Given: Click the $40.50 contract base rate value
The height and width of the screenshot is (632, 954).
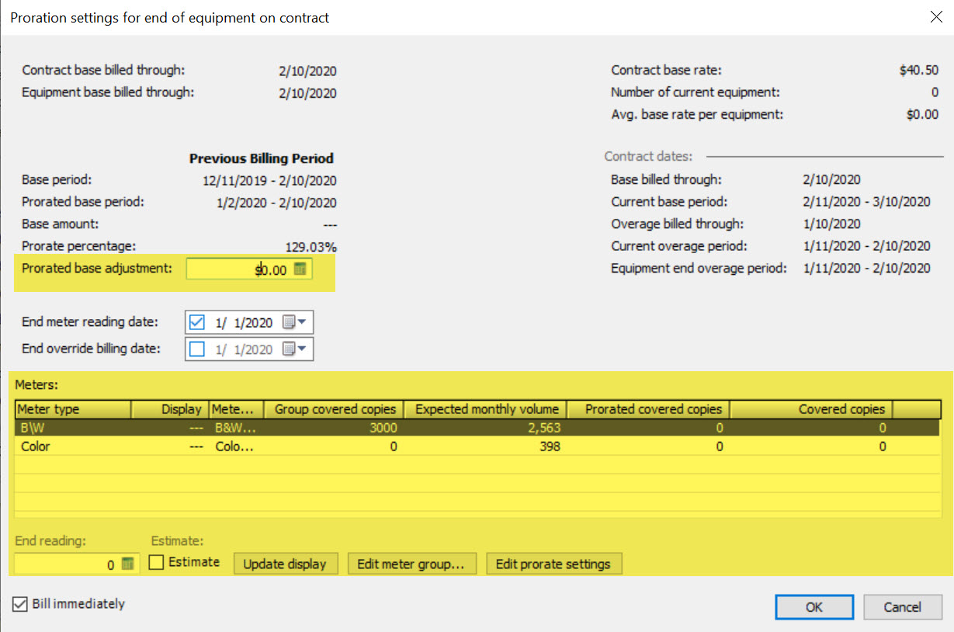Looking at the screenshot, I should tap(919, 70).
